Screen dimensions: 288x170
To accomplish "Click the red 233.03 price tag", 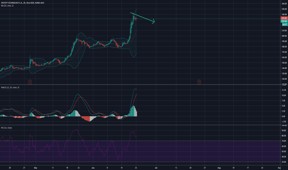I will click(284, 18).
